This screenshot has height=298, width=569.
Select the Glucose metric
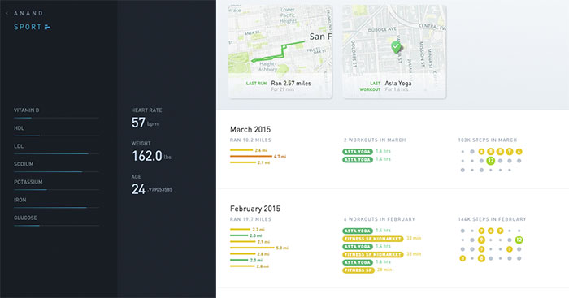pos(25,218)
